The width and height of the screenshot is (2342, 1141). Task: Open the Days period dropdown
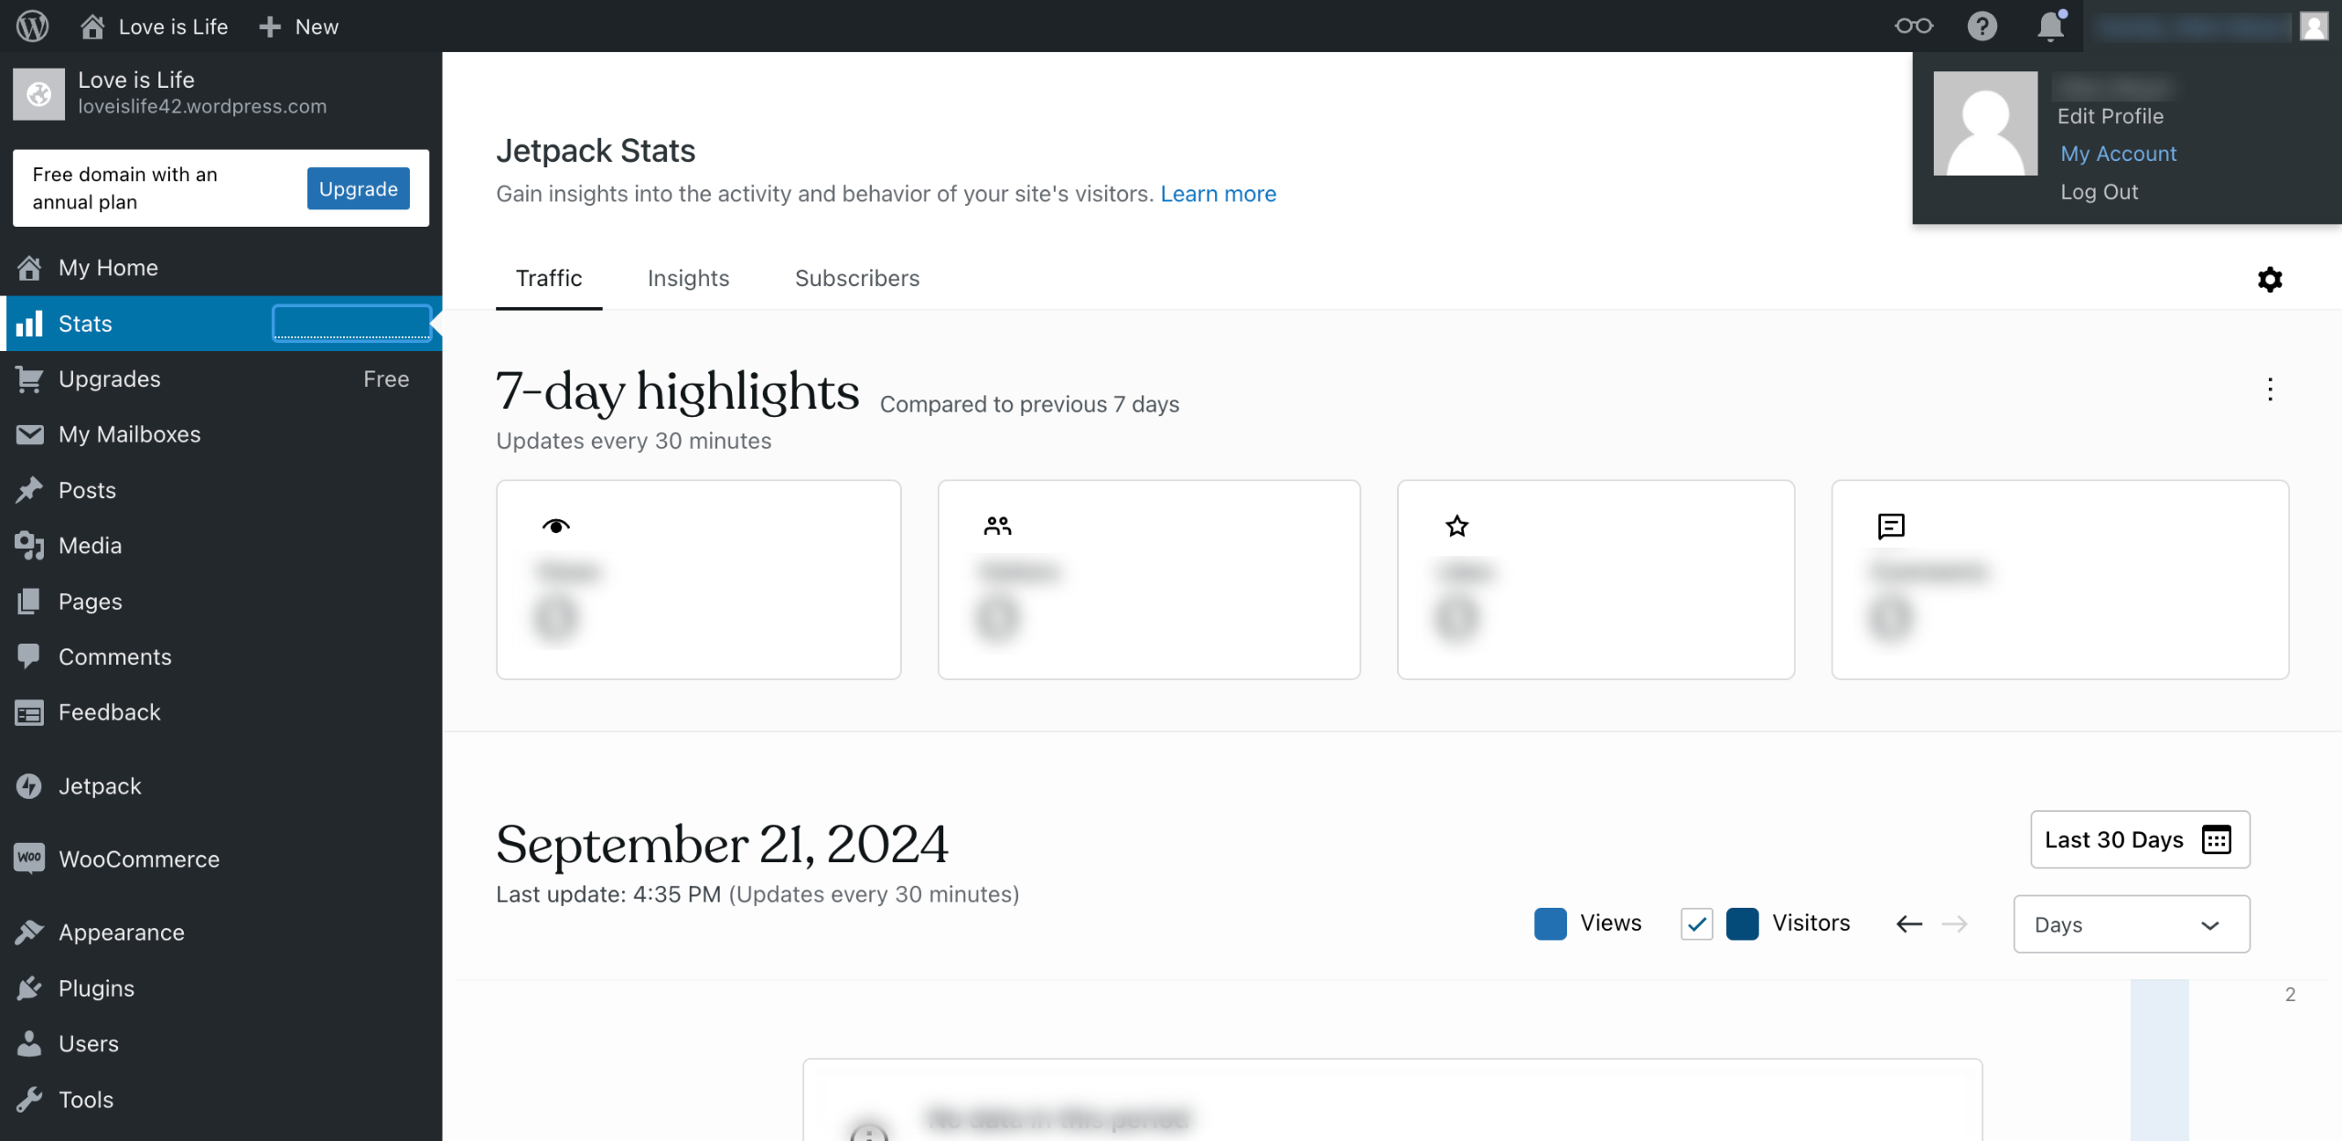pos(2131,924)
